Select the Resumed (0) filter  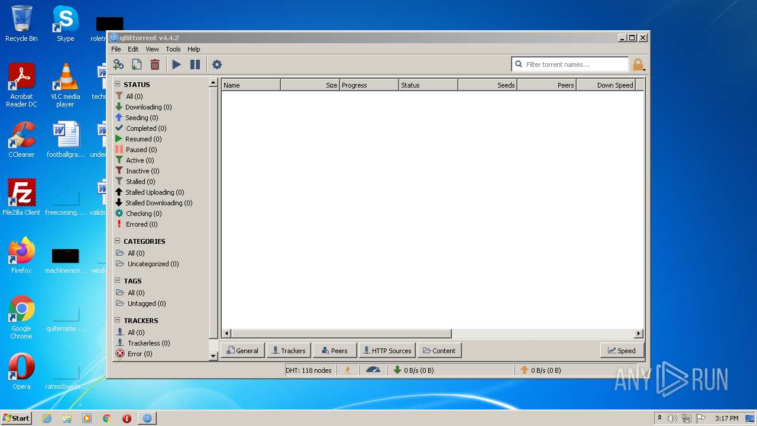coord(138,139)
